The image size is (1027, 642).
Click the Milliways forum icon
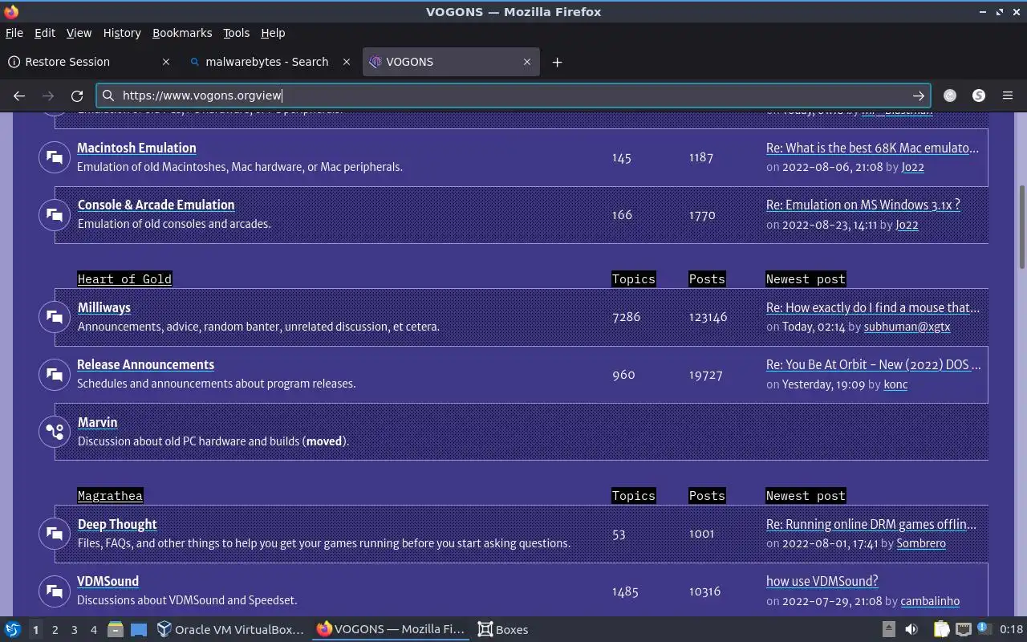pos(55,317)
